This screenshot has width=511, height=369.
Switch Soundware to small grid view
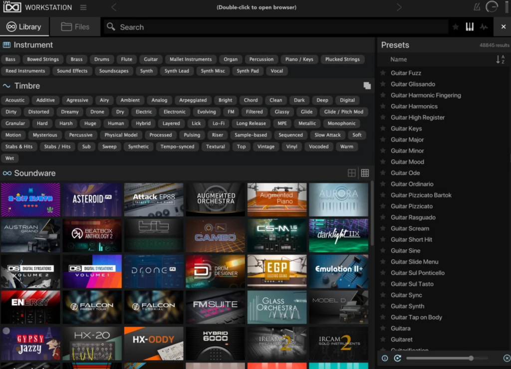pyautogui.click(x=365, y=173)
